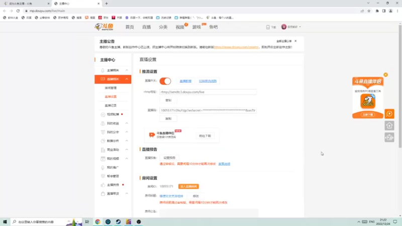Switch to the first browser tab
The image size is (402, 226).
coord(26,4)
